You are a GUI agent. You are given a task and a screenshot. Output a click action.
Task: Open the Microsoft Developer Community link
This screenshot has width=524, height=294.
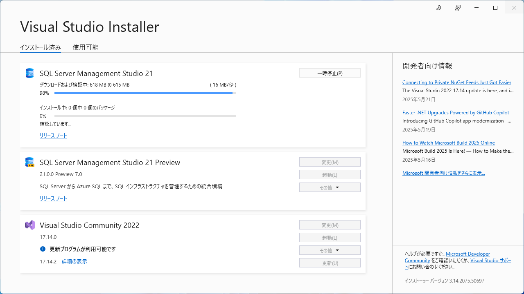coord(468,254)
